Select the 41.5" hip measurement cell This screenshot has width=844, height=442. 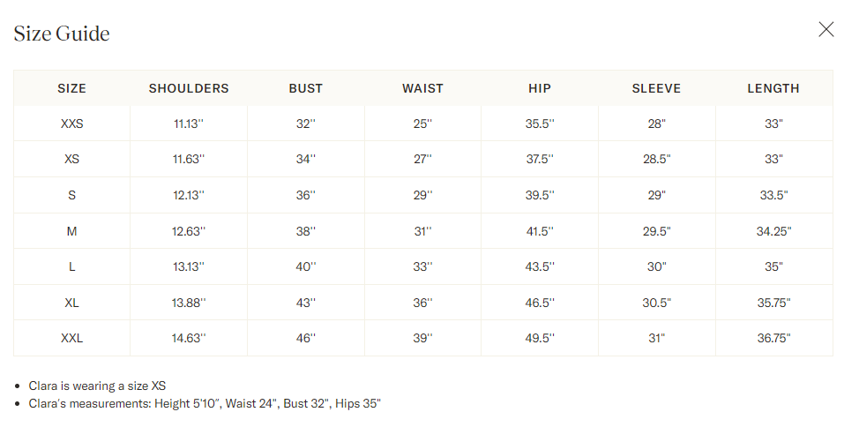(x=540, y=231)
